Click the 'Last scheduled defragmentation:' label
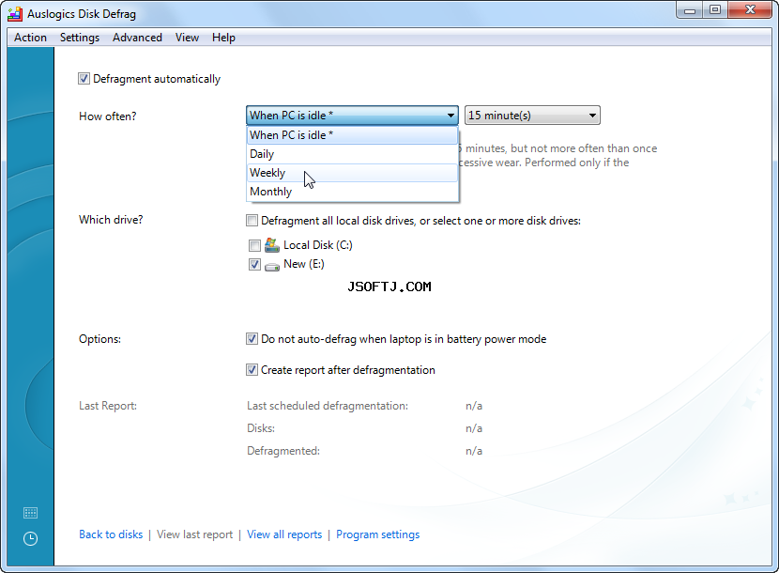Image resolution: width=779 pixels, height=573 pixels. point(328,406)
